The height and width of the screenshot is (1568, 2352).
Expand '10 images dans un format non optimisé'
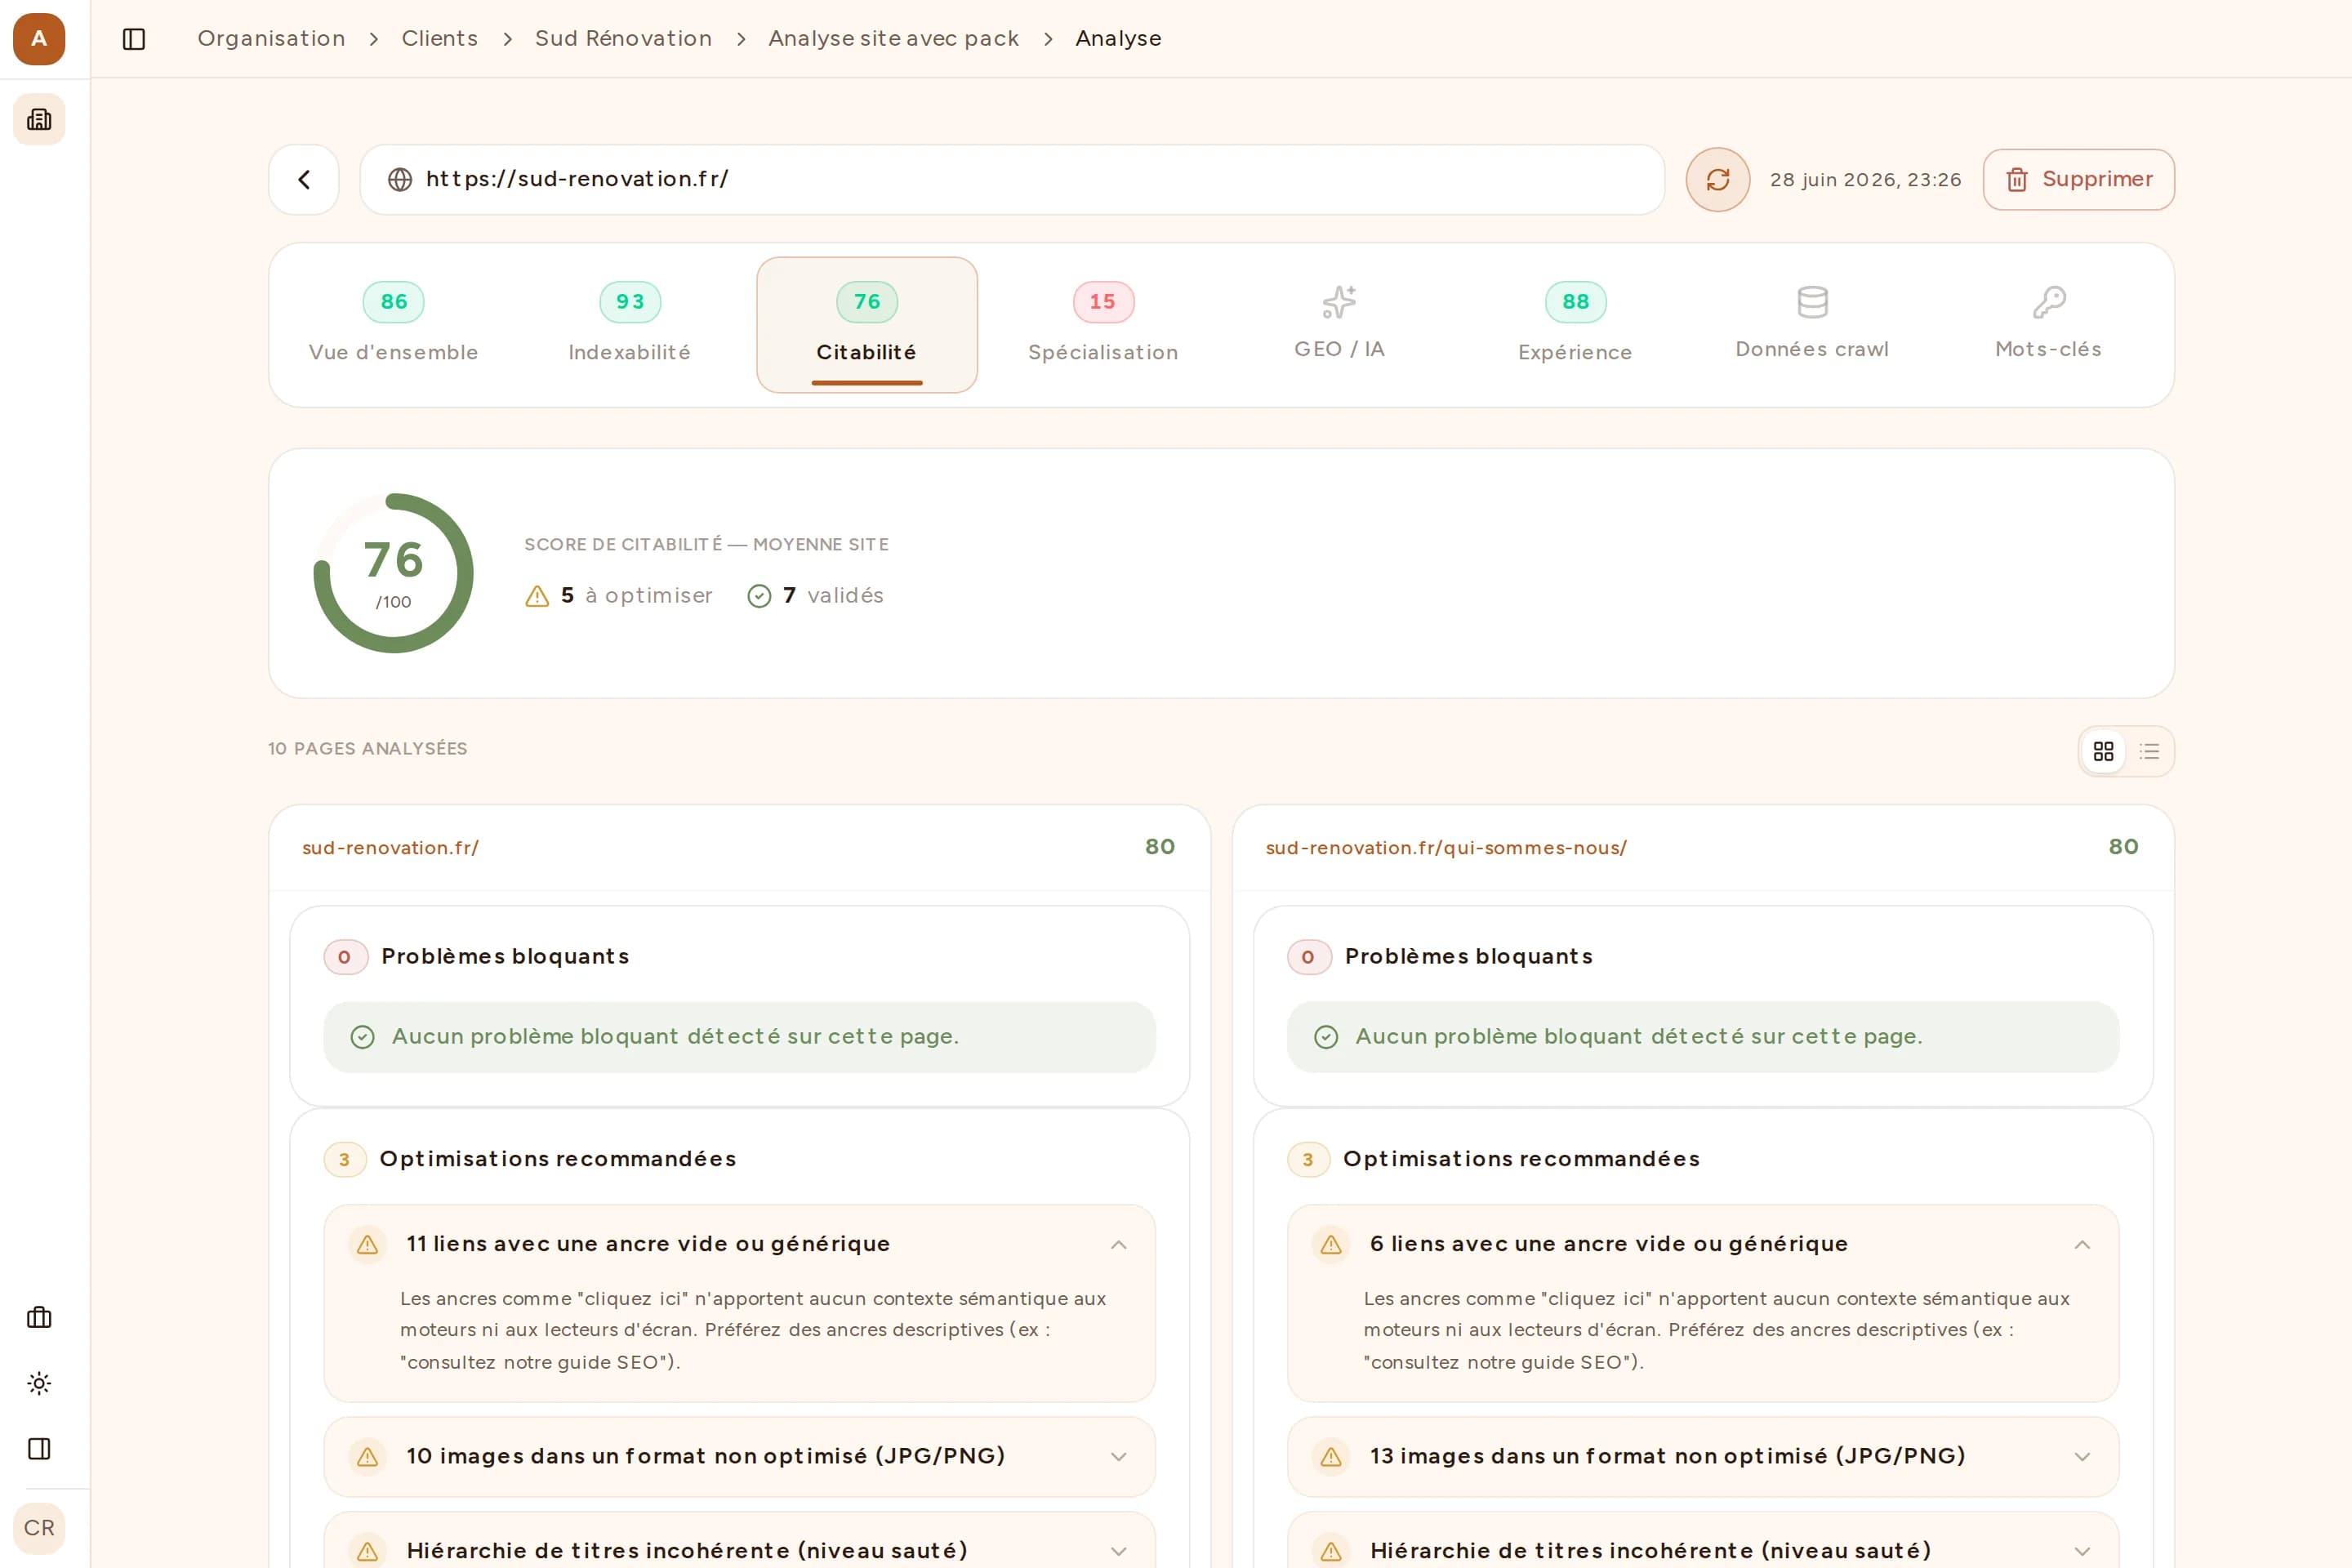coord(739,1456)
